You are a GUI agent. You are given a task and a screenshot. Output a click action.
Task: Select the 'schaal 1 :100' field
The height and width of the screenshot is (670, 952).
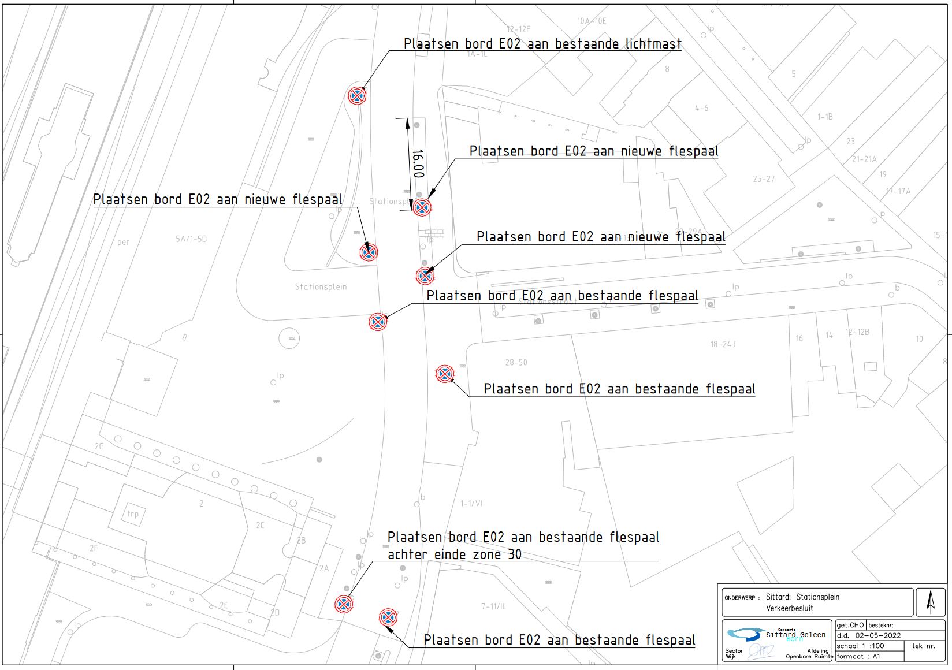click(x=860, y=646)
